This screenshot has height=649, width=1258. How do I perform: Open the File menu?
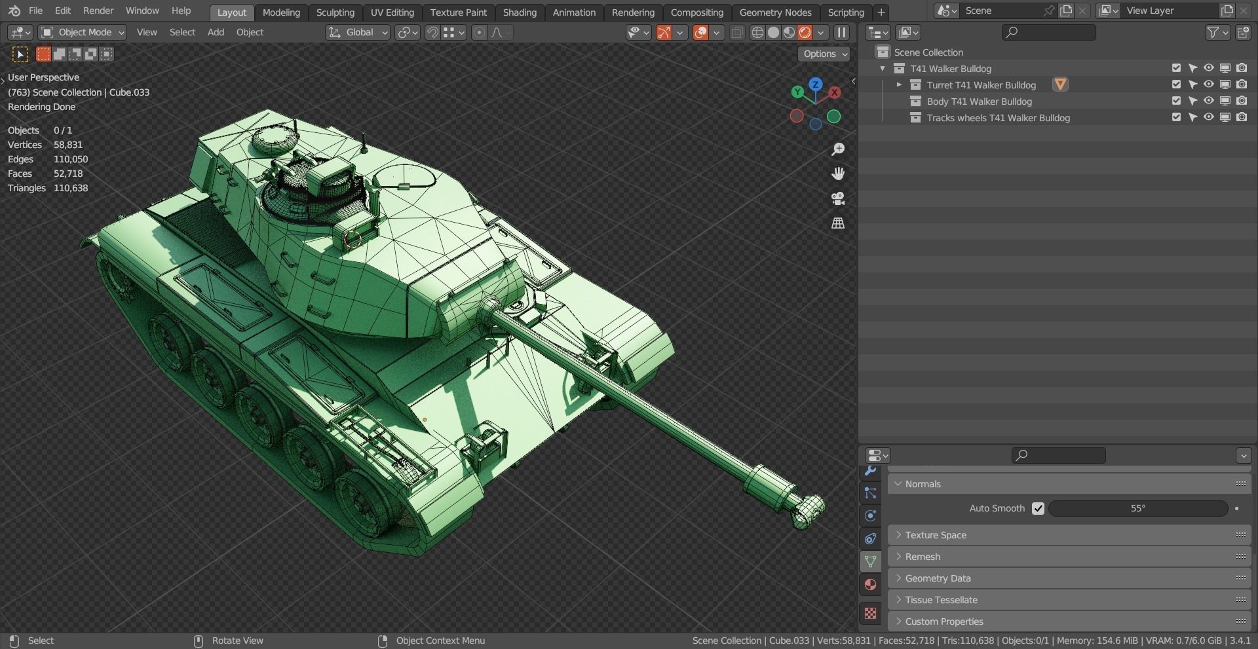coord(36,11)
